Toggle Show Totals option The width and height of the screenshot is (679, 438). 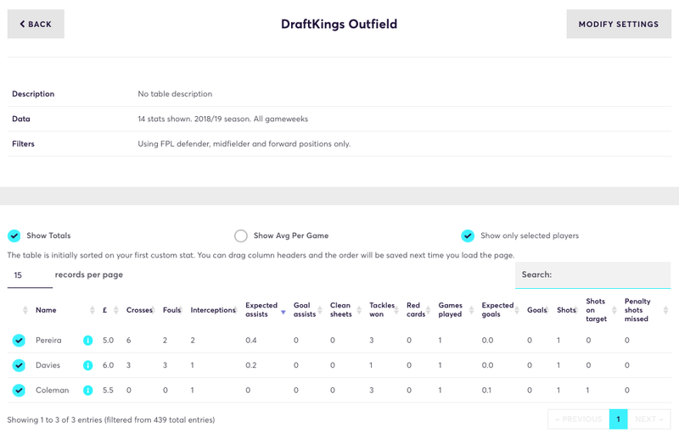pyautogui.click(x=14, y=236)
